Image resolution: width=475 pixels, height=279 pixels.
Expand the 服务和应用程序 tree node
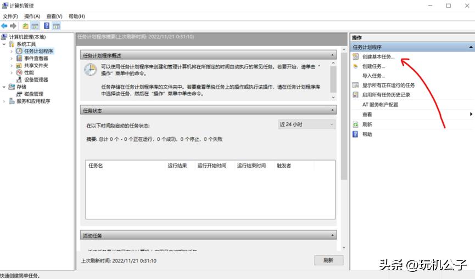coord(4,101)
